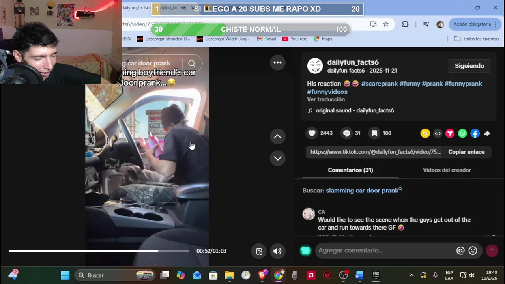The width and height of the screenshot is (505, 284).
Task: Open the emoji picker in the comment box
Action: [473, 250]
